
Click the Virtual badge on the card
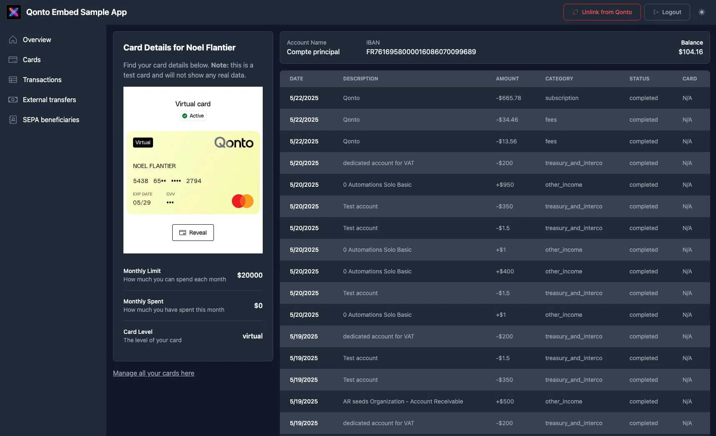tap(143, 143)
